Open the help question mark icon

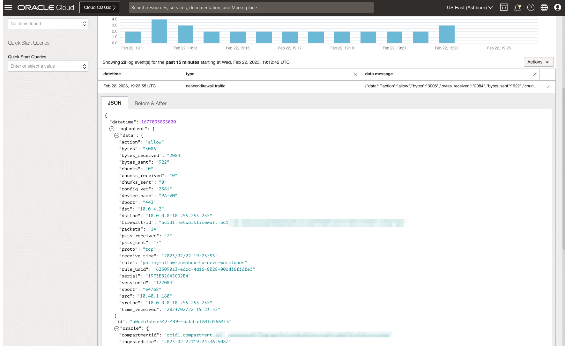(531, 7)
